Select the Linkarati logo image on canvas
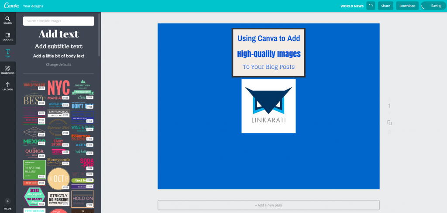447x213 pixels. coord(268,106)
